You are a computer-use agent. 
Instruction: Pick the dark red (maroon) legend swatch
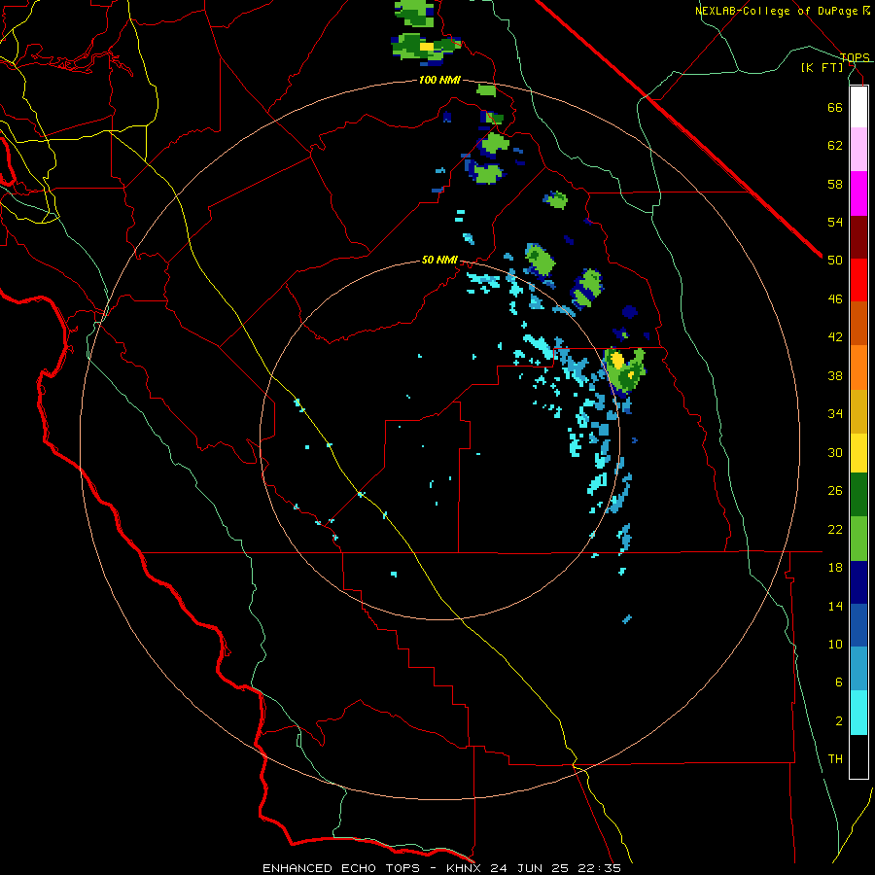(858, 237)
